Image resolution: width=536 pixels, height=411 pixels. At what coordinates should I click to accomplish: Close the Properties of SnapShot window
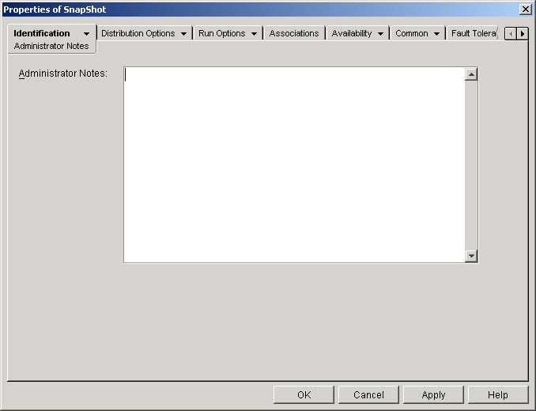pos(525,9)
